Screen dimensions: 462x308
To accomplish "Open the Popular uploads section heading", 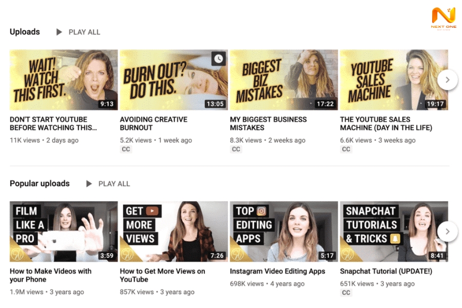I will pos(40,183).
